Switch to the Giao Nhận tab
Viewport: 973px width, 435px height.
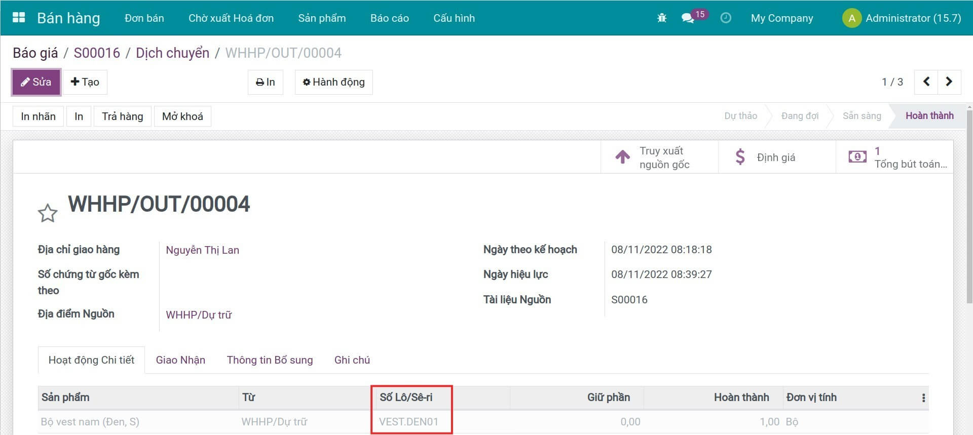click(x=180, y=360)
